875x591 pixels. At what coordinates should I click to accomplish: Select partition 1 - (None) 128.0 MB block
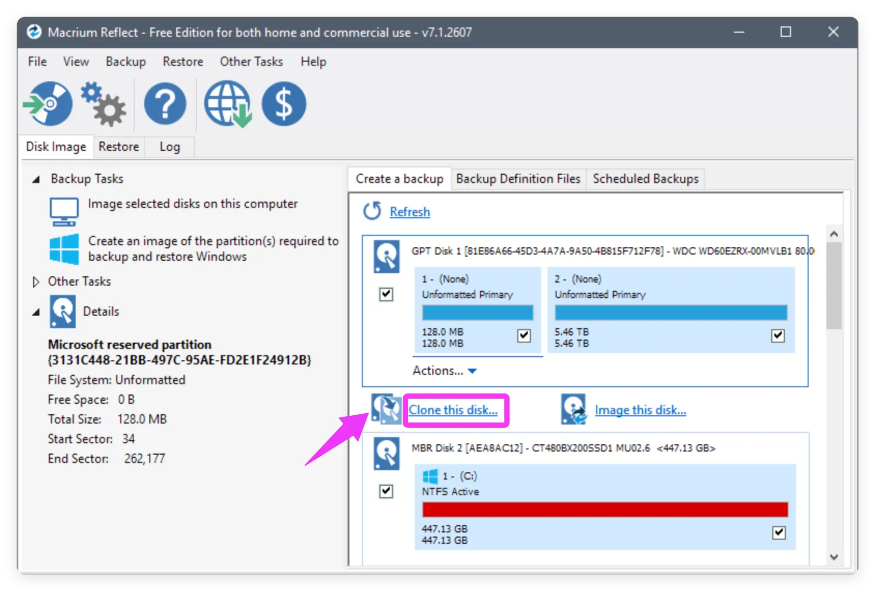coord(477,310)
